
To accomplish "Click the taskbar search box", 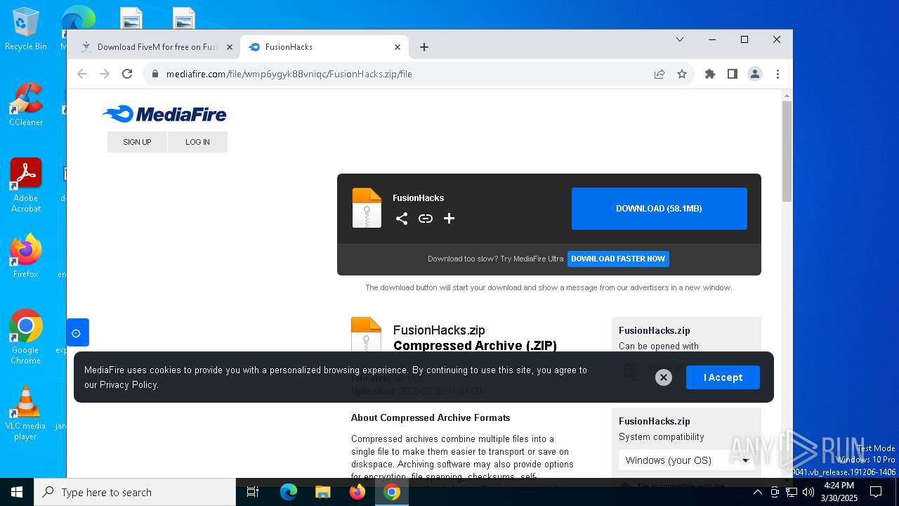I will click(135, 492).
